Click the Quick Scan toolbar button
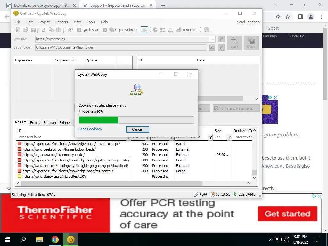This screenshot has width=328, height=246. [x=88, y=30]
